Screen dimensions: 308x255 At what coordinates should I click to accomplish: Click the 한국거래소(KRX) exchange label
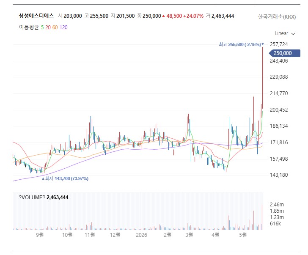(277, 16)
